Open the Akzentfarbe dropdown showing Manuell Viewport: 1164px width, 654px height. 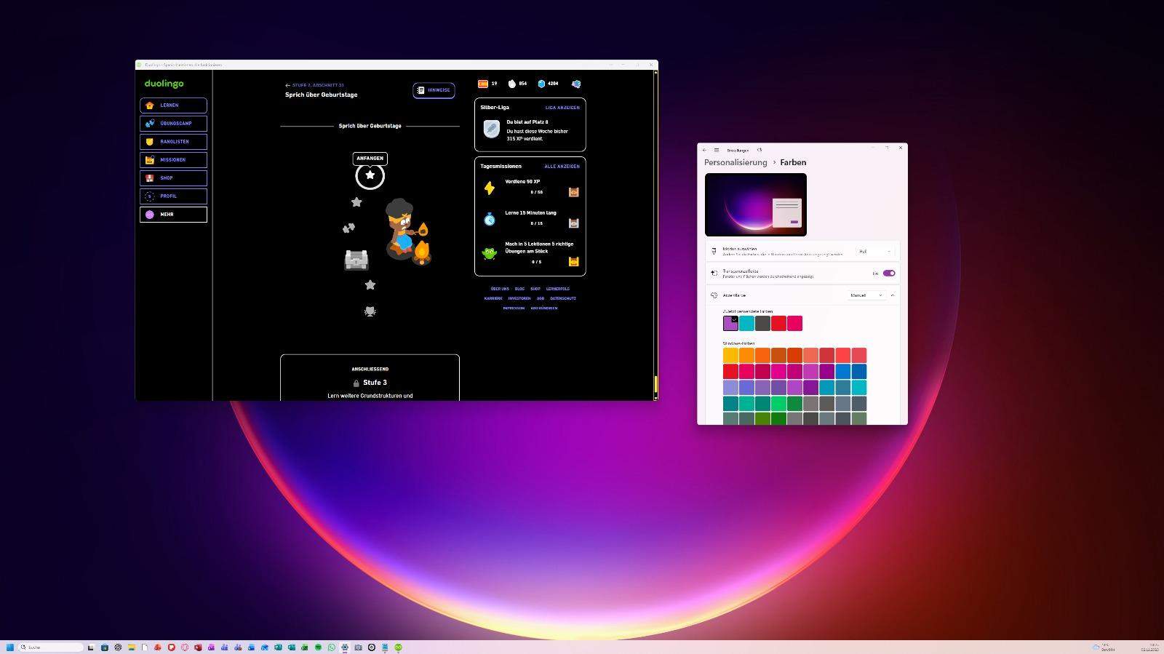867,295
